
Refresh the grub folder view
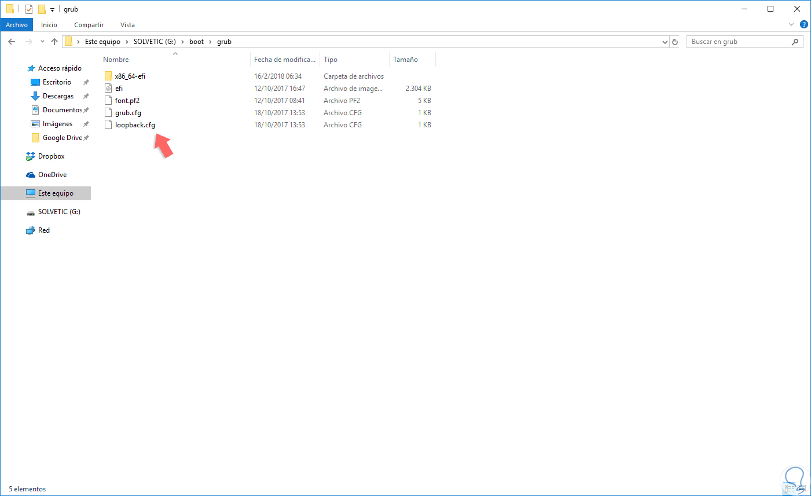(674, 42)
